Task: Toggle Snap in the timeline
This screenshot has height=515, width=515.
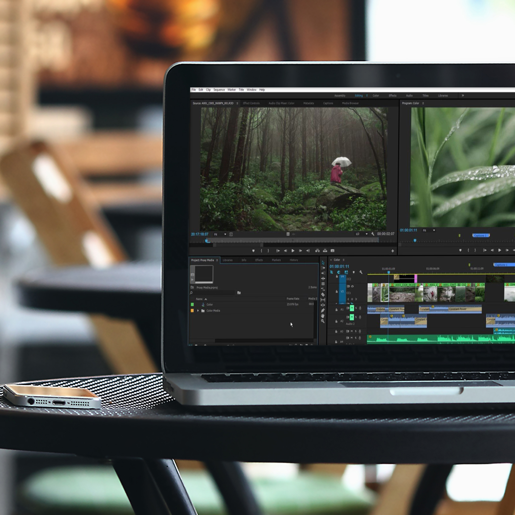Action: coord(339,272)
